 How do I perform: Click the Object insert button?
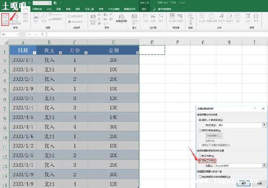pos(238,18)
